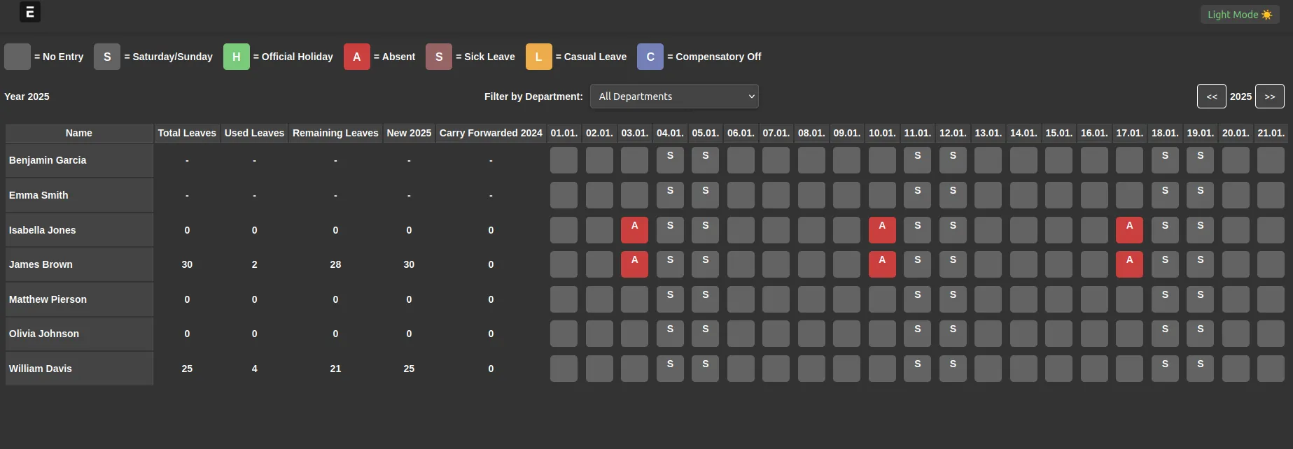Select William Davis weekend cell on 04.01.

pyautogui.click(x=670, y=369)
